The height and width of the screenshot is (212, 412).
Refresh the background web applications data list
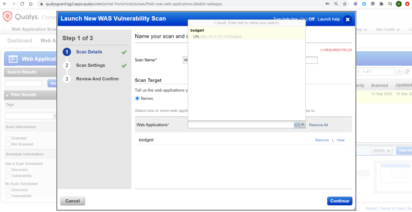click(407, 71)
